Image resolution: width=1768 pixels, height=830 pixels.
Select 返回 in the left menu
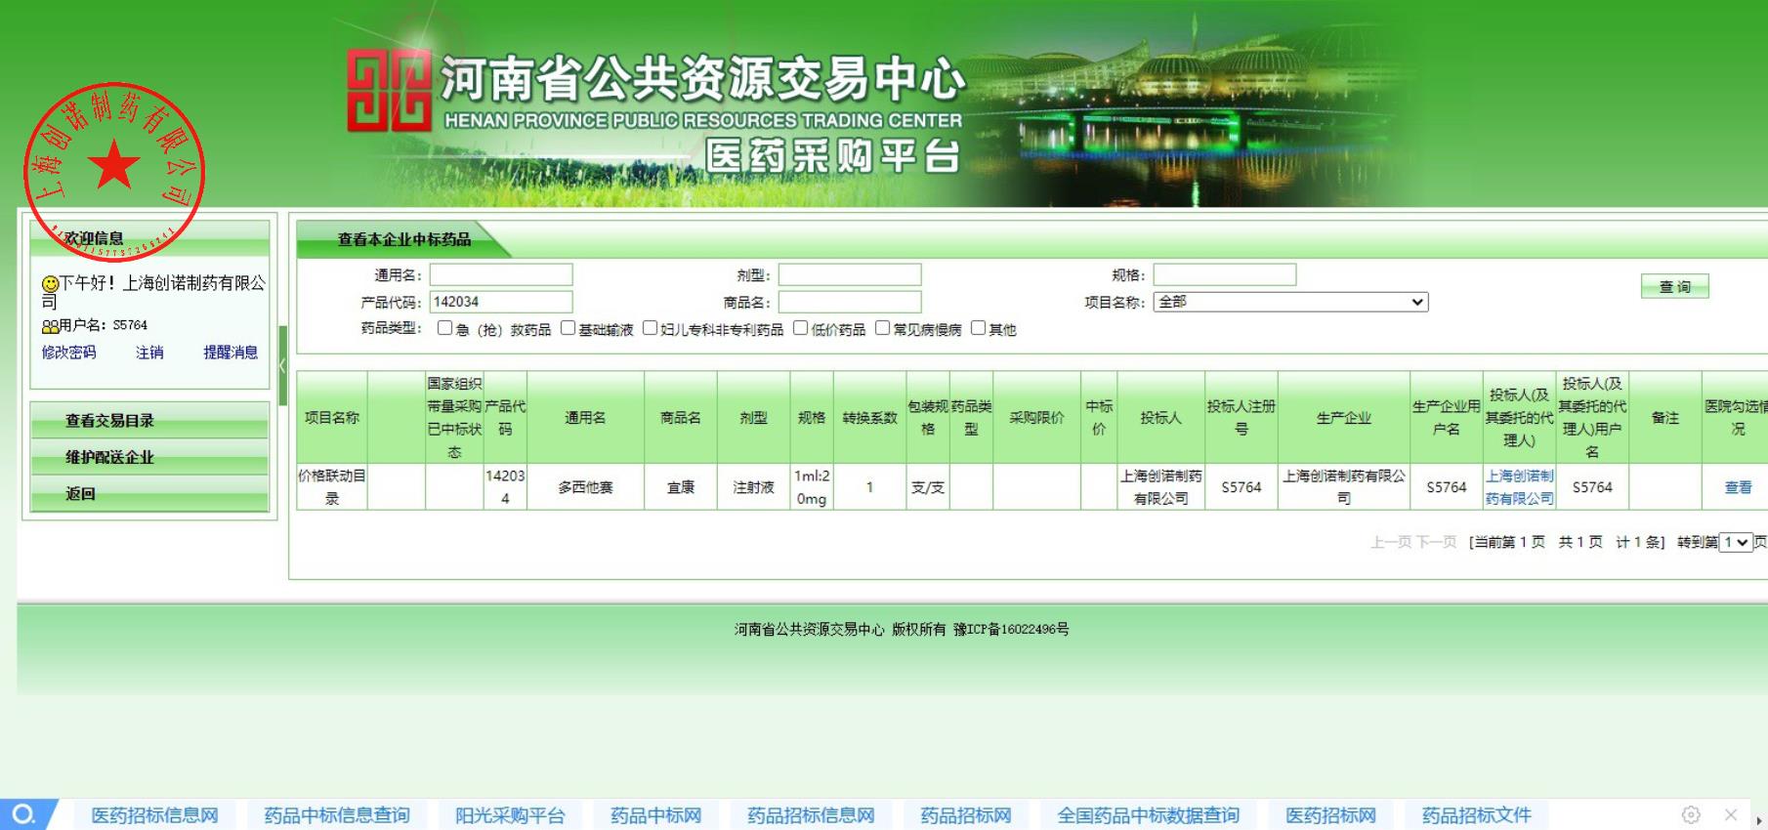pyautogui.click(x=149, y=494)
